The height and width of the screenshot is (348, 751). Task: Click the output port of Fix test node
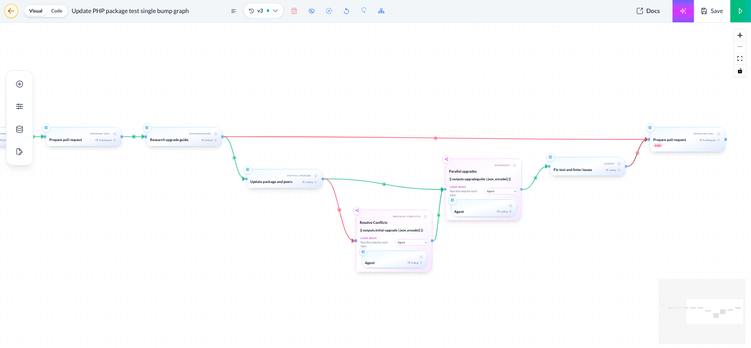[626, 166]
